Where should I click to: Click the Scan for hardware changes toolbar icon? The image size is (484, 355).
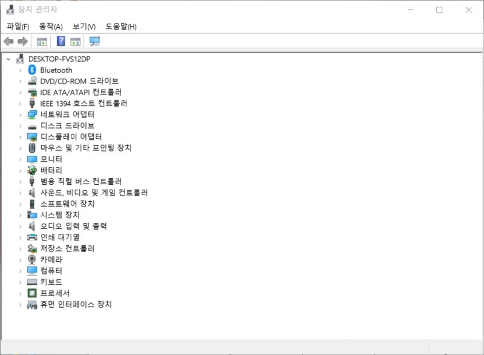[94, 41]
